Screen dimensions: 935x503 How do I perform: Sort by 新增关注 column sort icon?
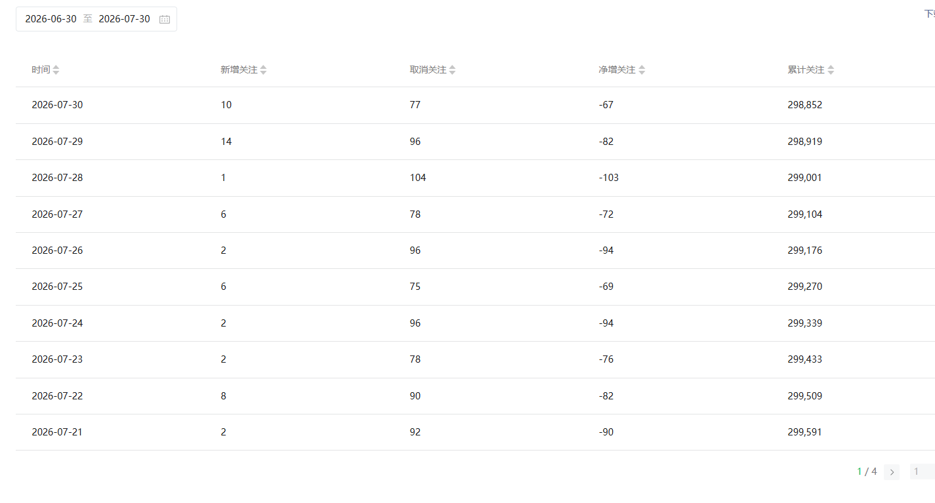pyautogui.click(x=263, y=70)
